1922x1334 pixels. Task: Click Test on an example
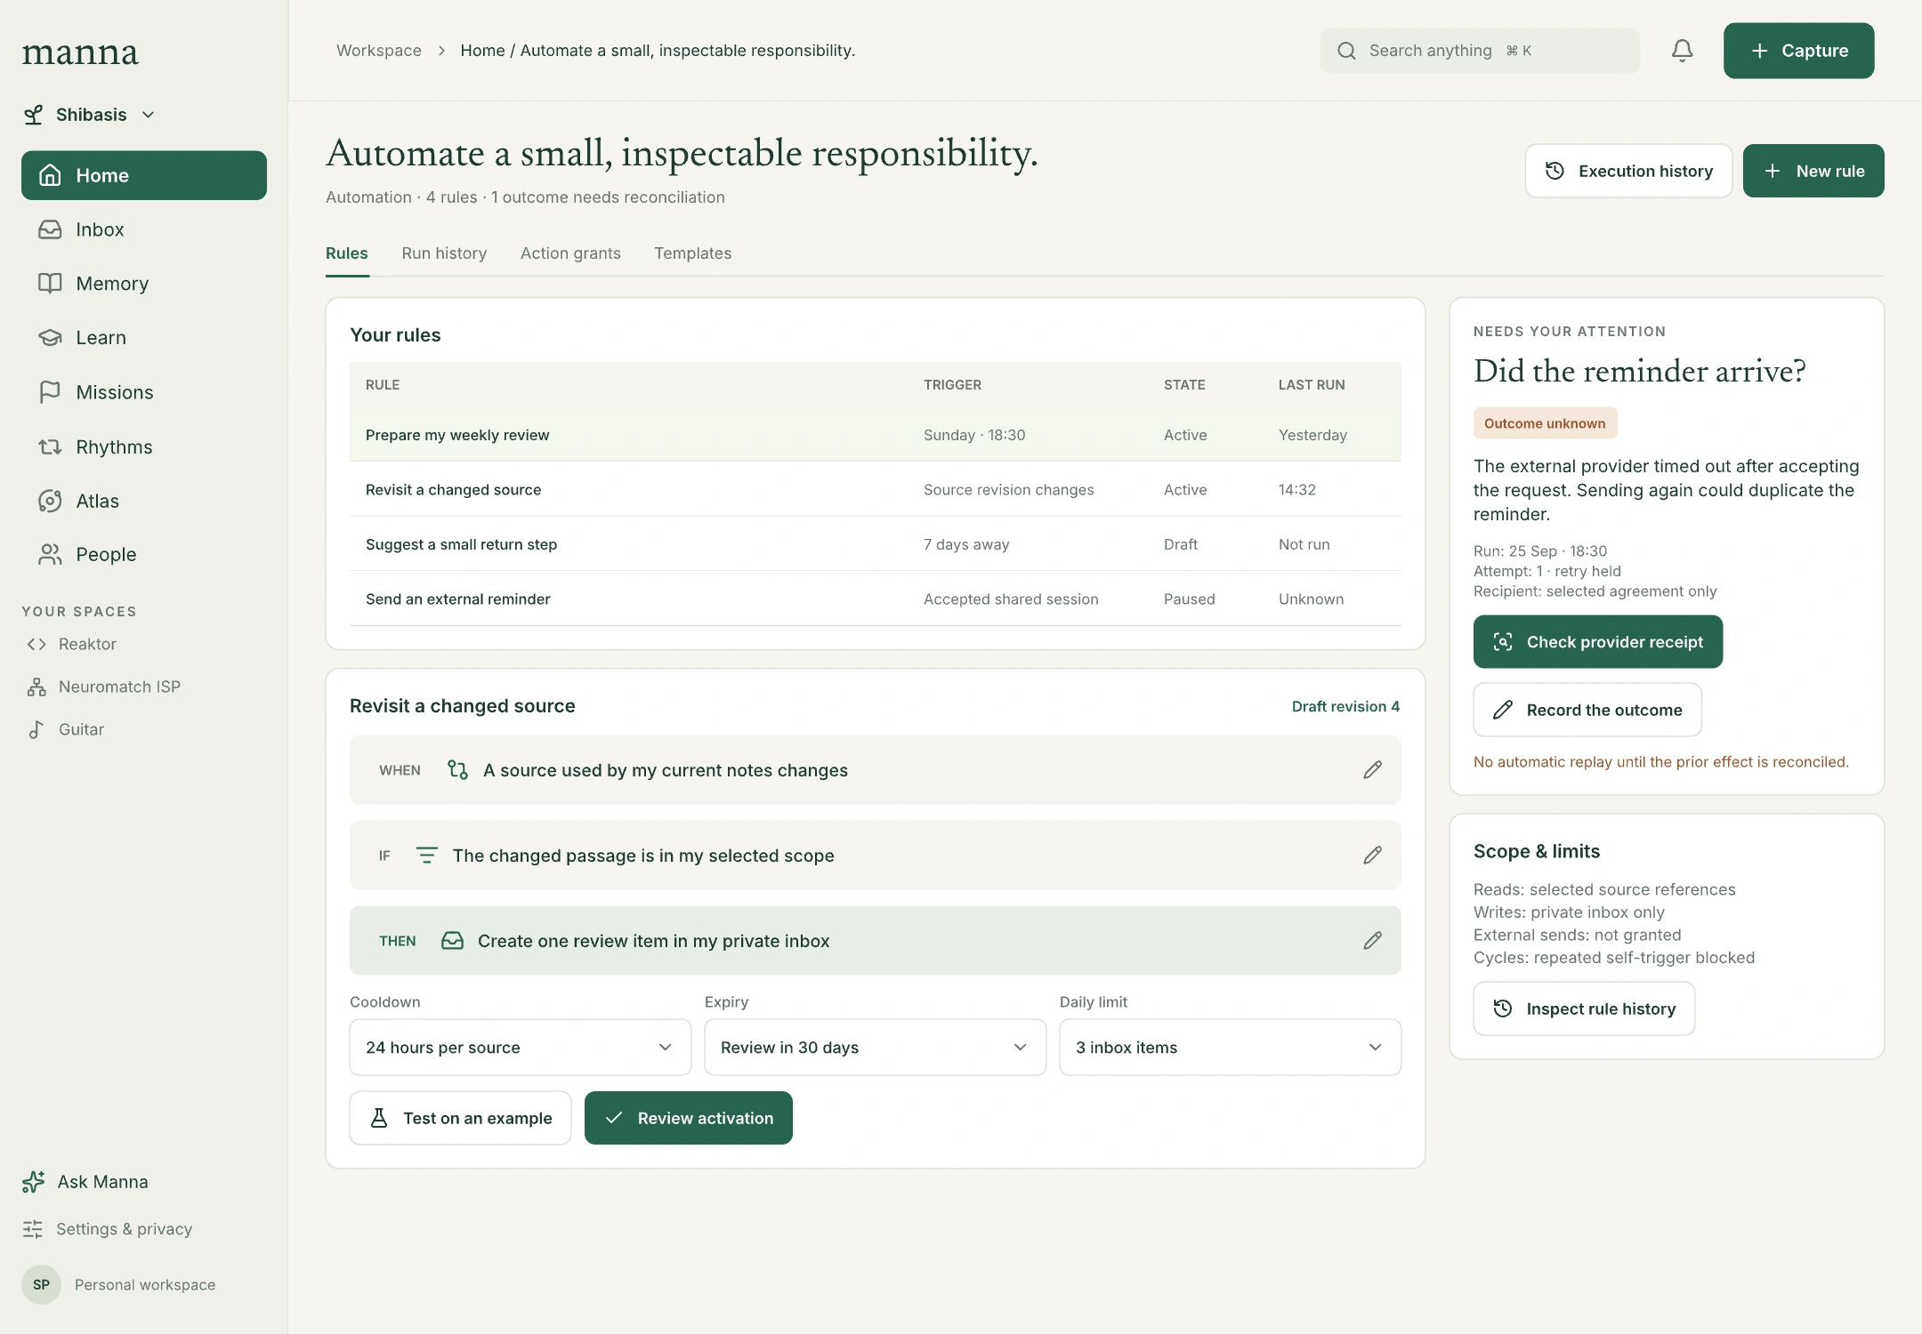tap(460, 1118)
